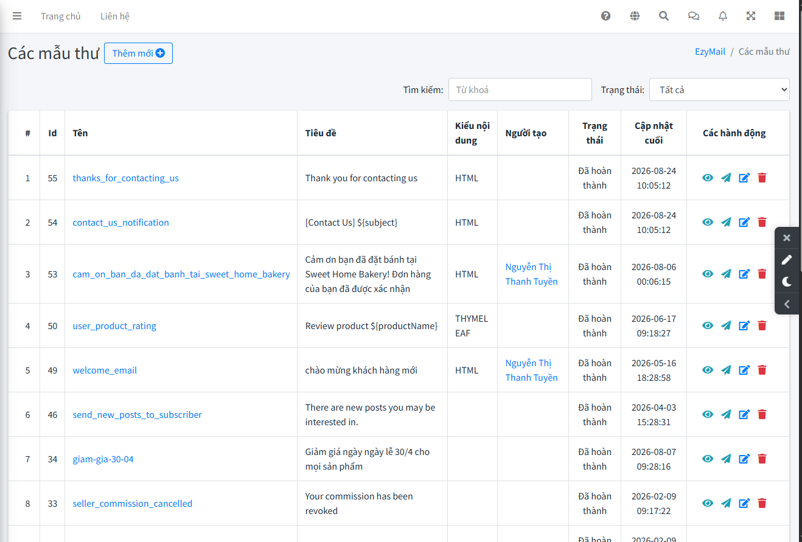View the send_new_posts_to_subscriber eye icon
The image size is (802, 542).
[x=708, y=414]
